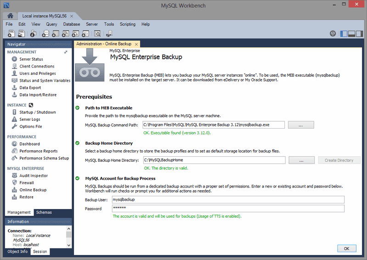Switch to the Object Info tab
367x260 pixels.
coord(17,252)
